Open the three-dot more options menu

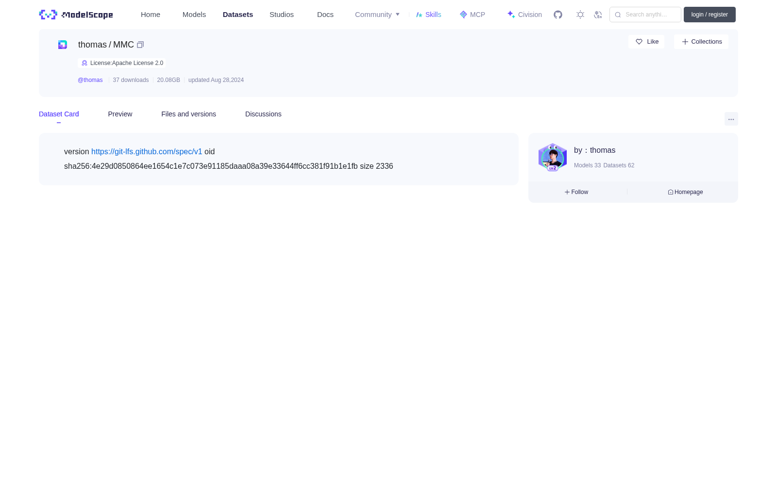[731, 119]
